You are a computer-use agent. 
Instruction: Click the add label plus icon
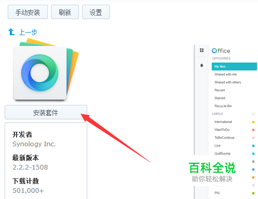coord(253,114)
